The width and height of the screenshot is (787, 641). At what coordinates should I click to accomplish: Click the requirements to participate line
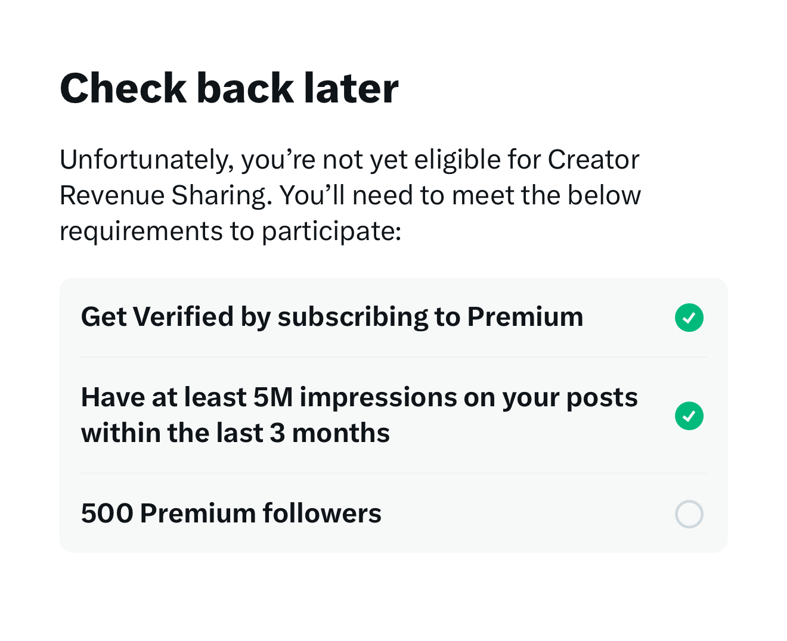pyautogui.click(x=231, y=232)
